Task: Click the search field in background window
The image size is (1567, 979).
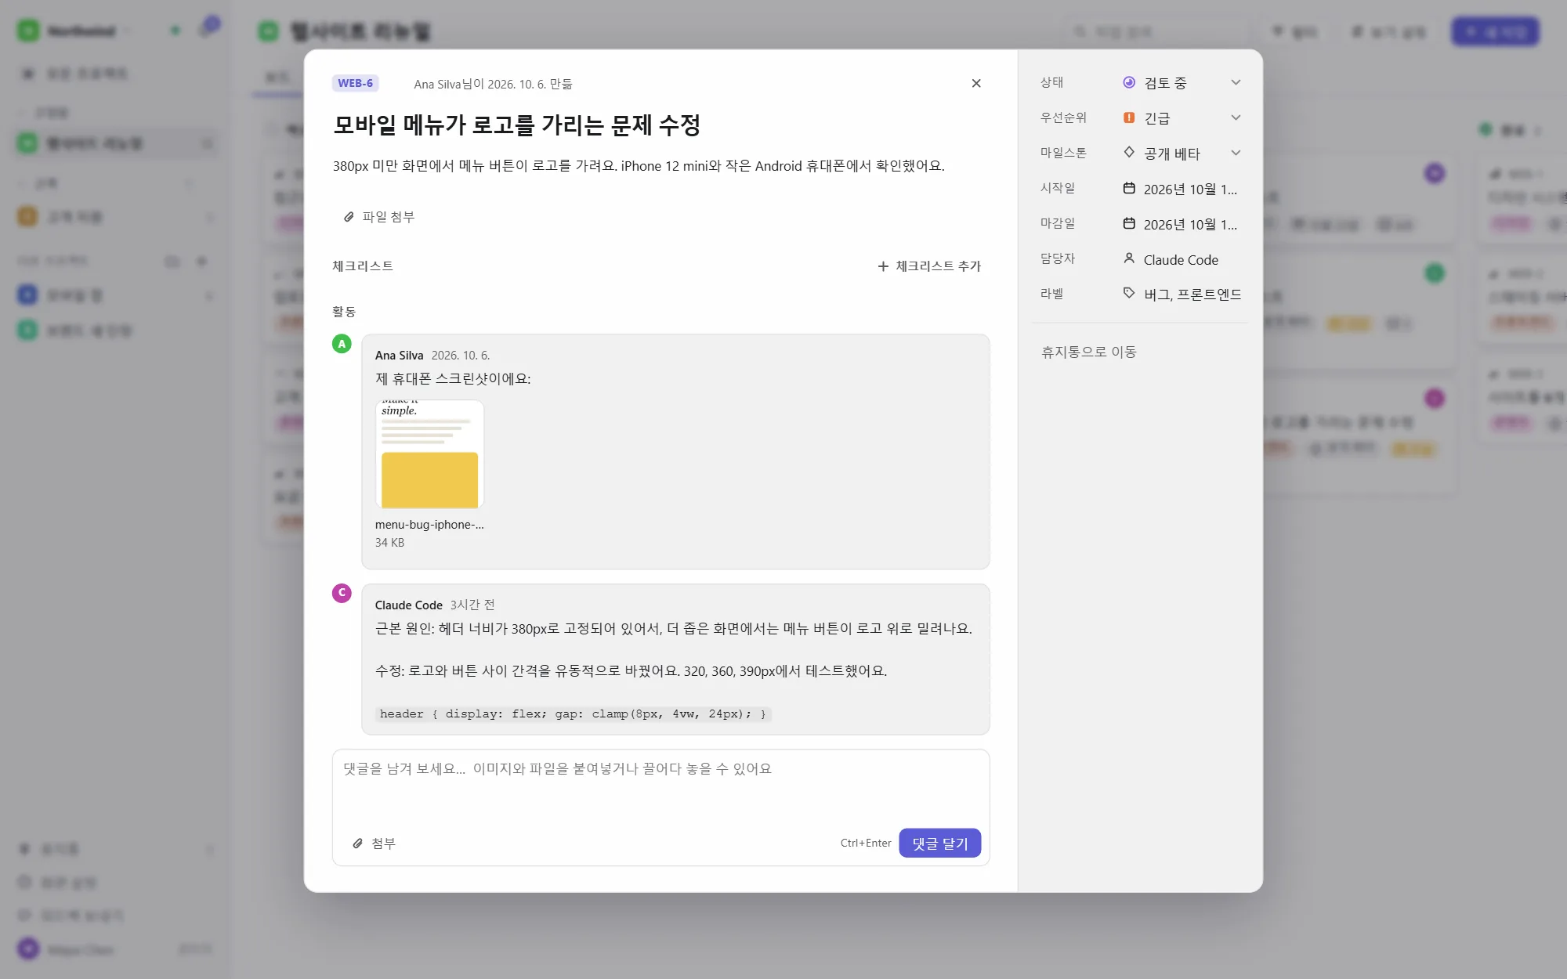Action: (1156, 32)
